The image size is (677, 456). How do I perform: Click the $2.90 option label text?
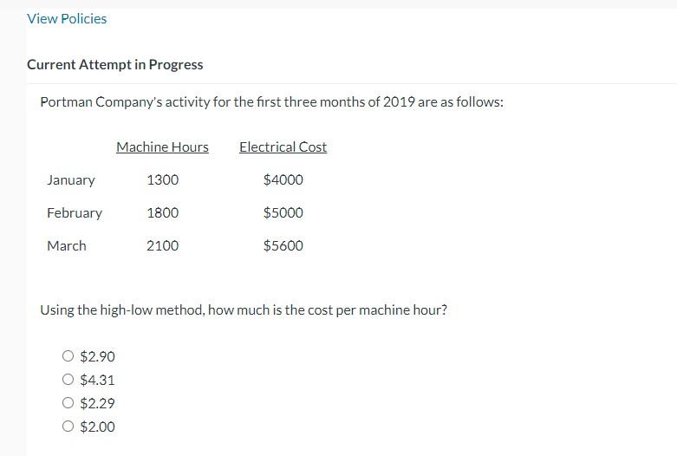[x=97, y=356]
